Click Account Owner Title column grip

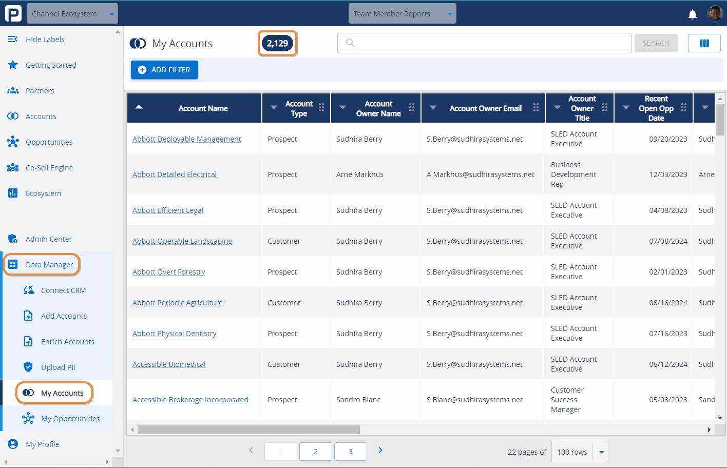click(x=605, y=107)
